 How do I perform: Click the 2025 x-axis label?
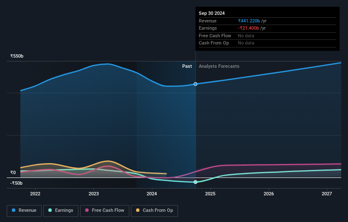click(x=210, y=194)
